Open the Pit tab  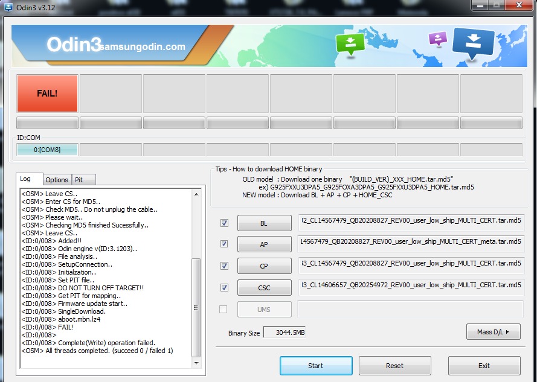pyautogui.click(x=83, y=180)
